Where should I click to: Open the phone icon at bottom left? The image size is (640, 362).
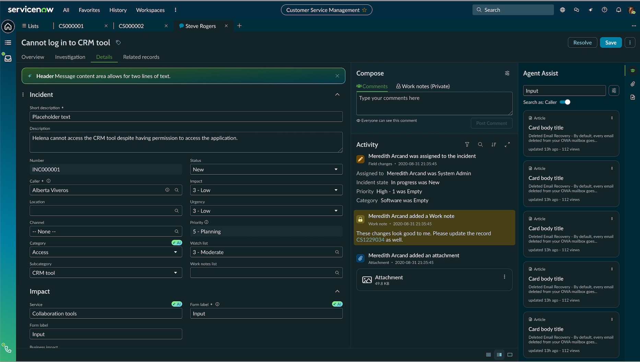8,350
